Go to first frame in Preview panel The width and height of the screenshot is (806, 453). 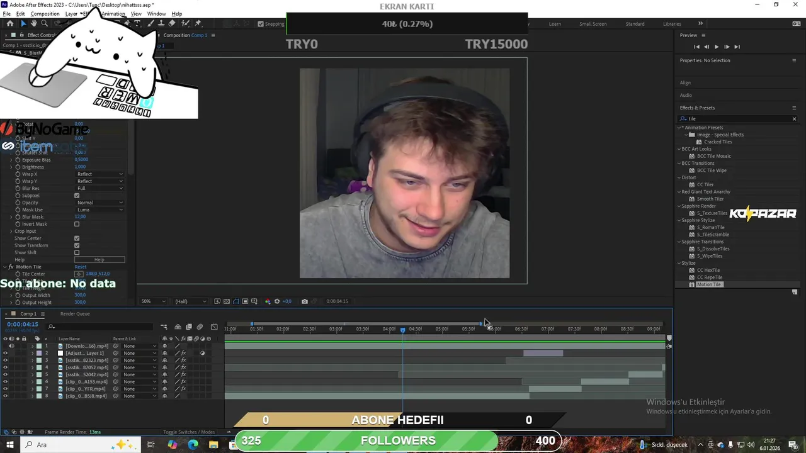tap(696, 47)
